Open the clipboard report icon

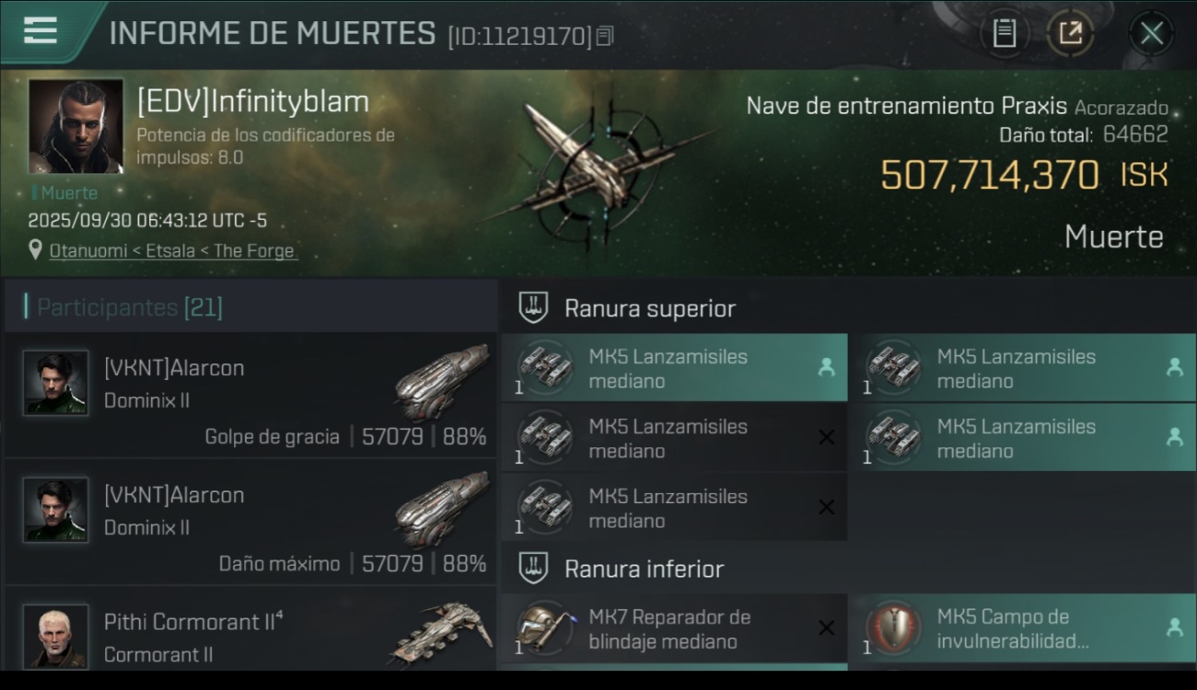tap(1004, 34)
